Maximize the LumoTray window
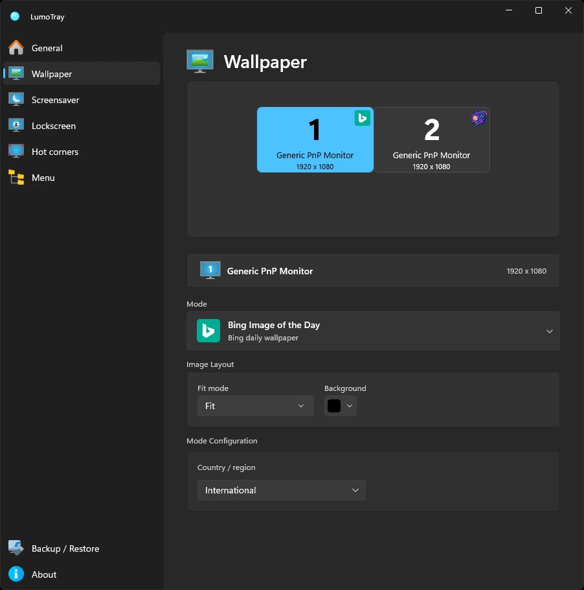Viewport: 584px width, 590px height. click(x=539, y=10)
